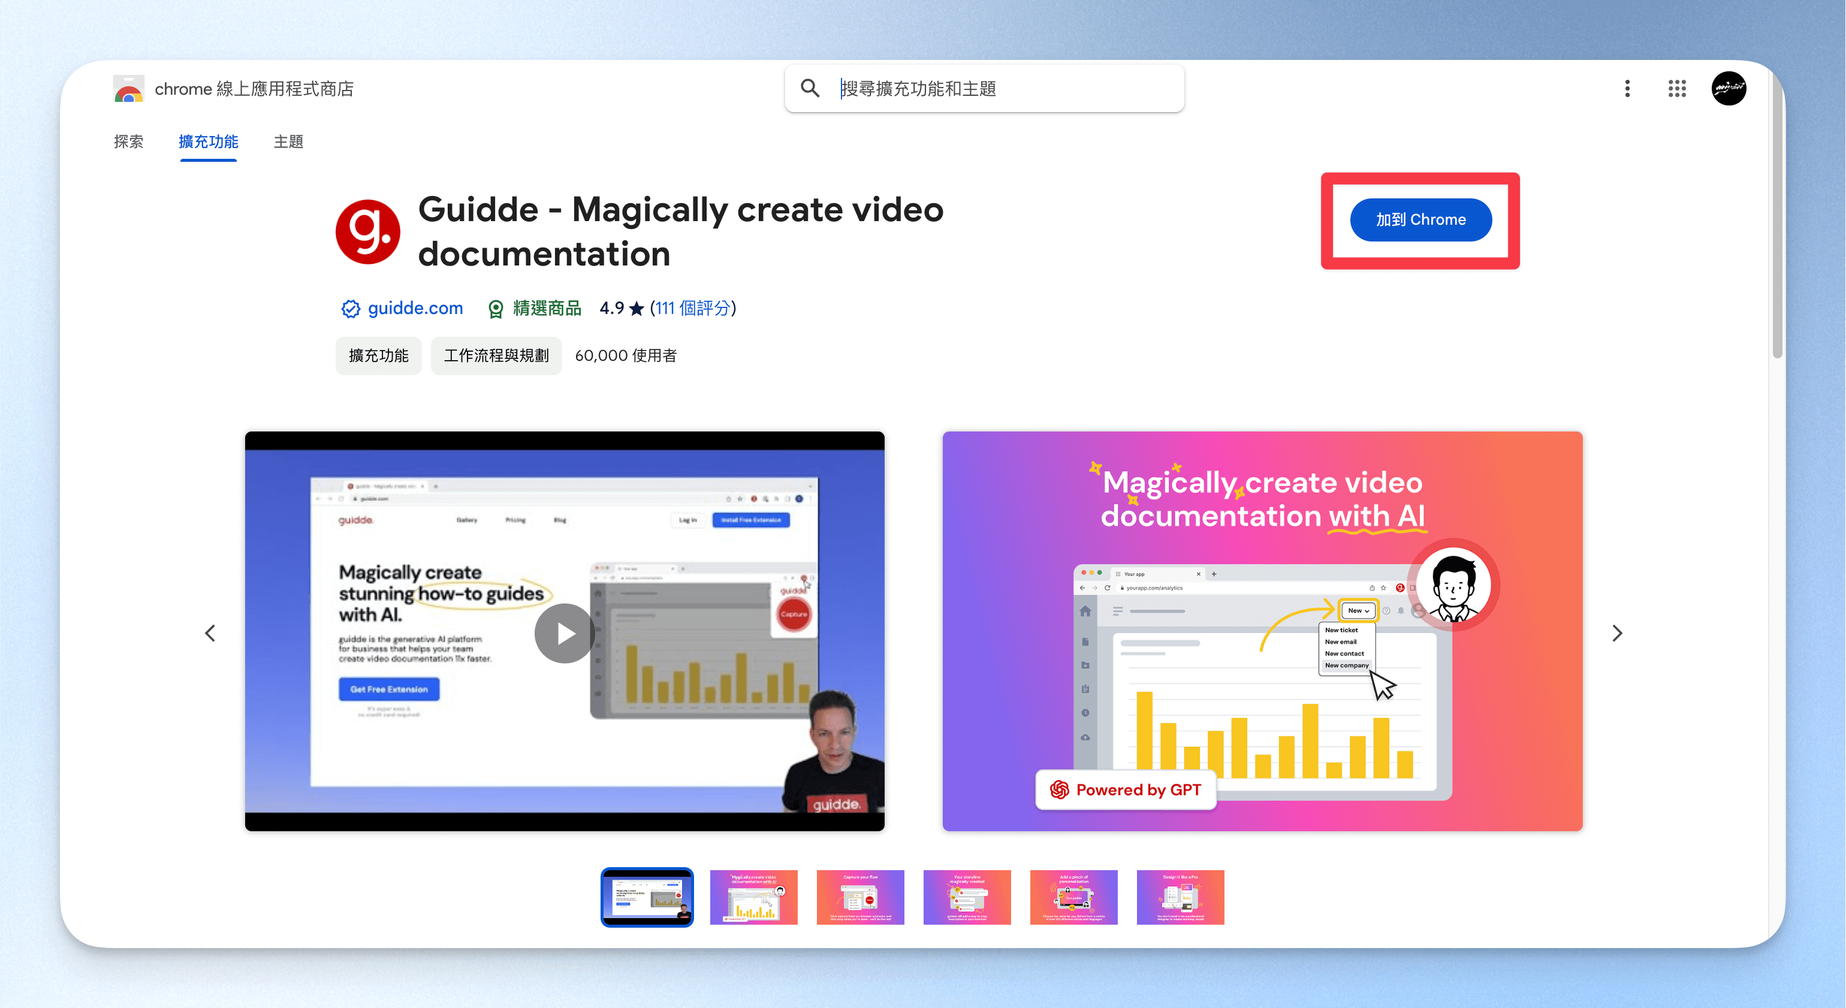The width and height of the screenshot is (1846, 1008).
Task: Select the 'Capture your flow' thumbnail
Action: pyautogui.click(x=860, y=897)
